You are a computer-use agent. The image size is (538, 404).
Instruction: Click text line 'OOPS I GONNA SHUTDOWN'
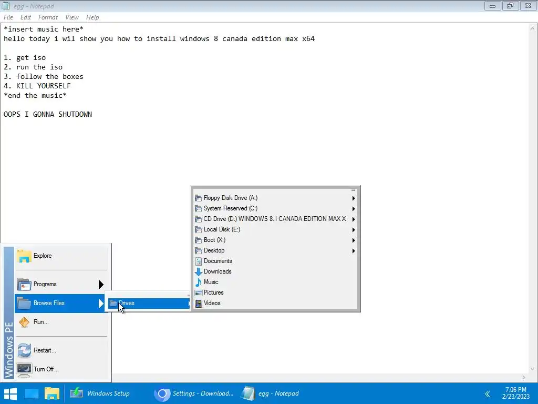(x=48, y=114)
